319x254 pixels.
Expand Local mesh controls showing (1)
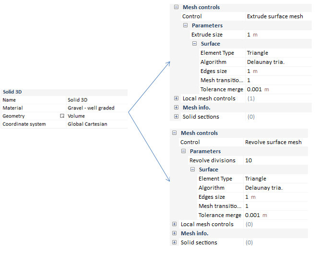coord(176,98)
